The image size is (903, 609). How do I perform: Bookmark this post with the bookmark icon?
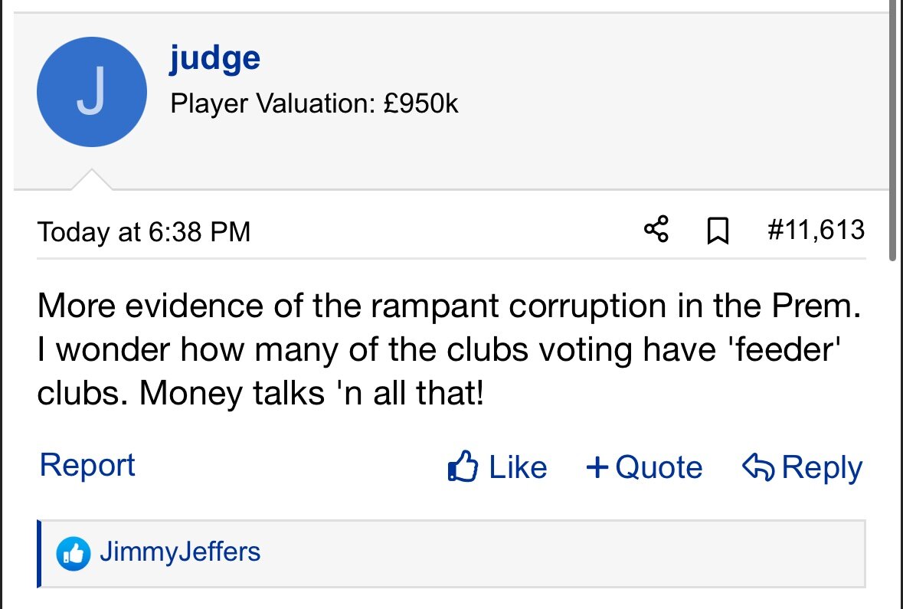click(718, 231)
